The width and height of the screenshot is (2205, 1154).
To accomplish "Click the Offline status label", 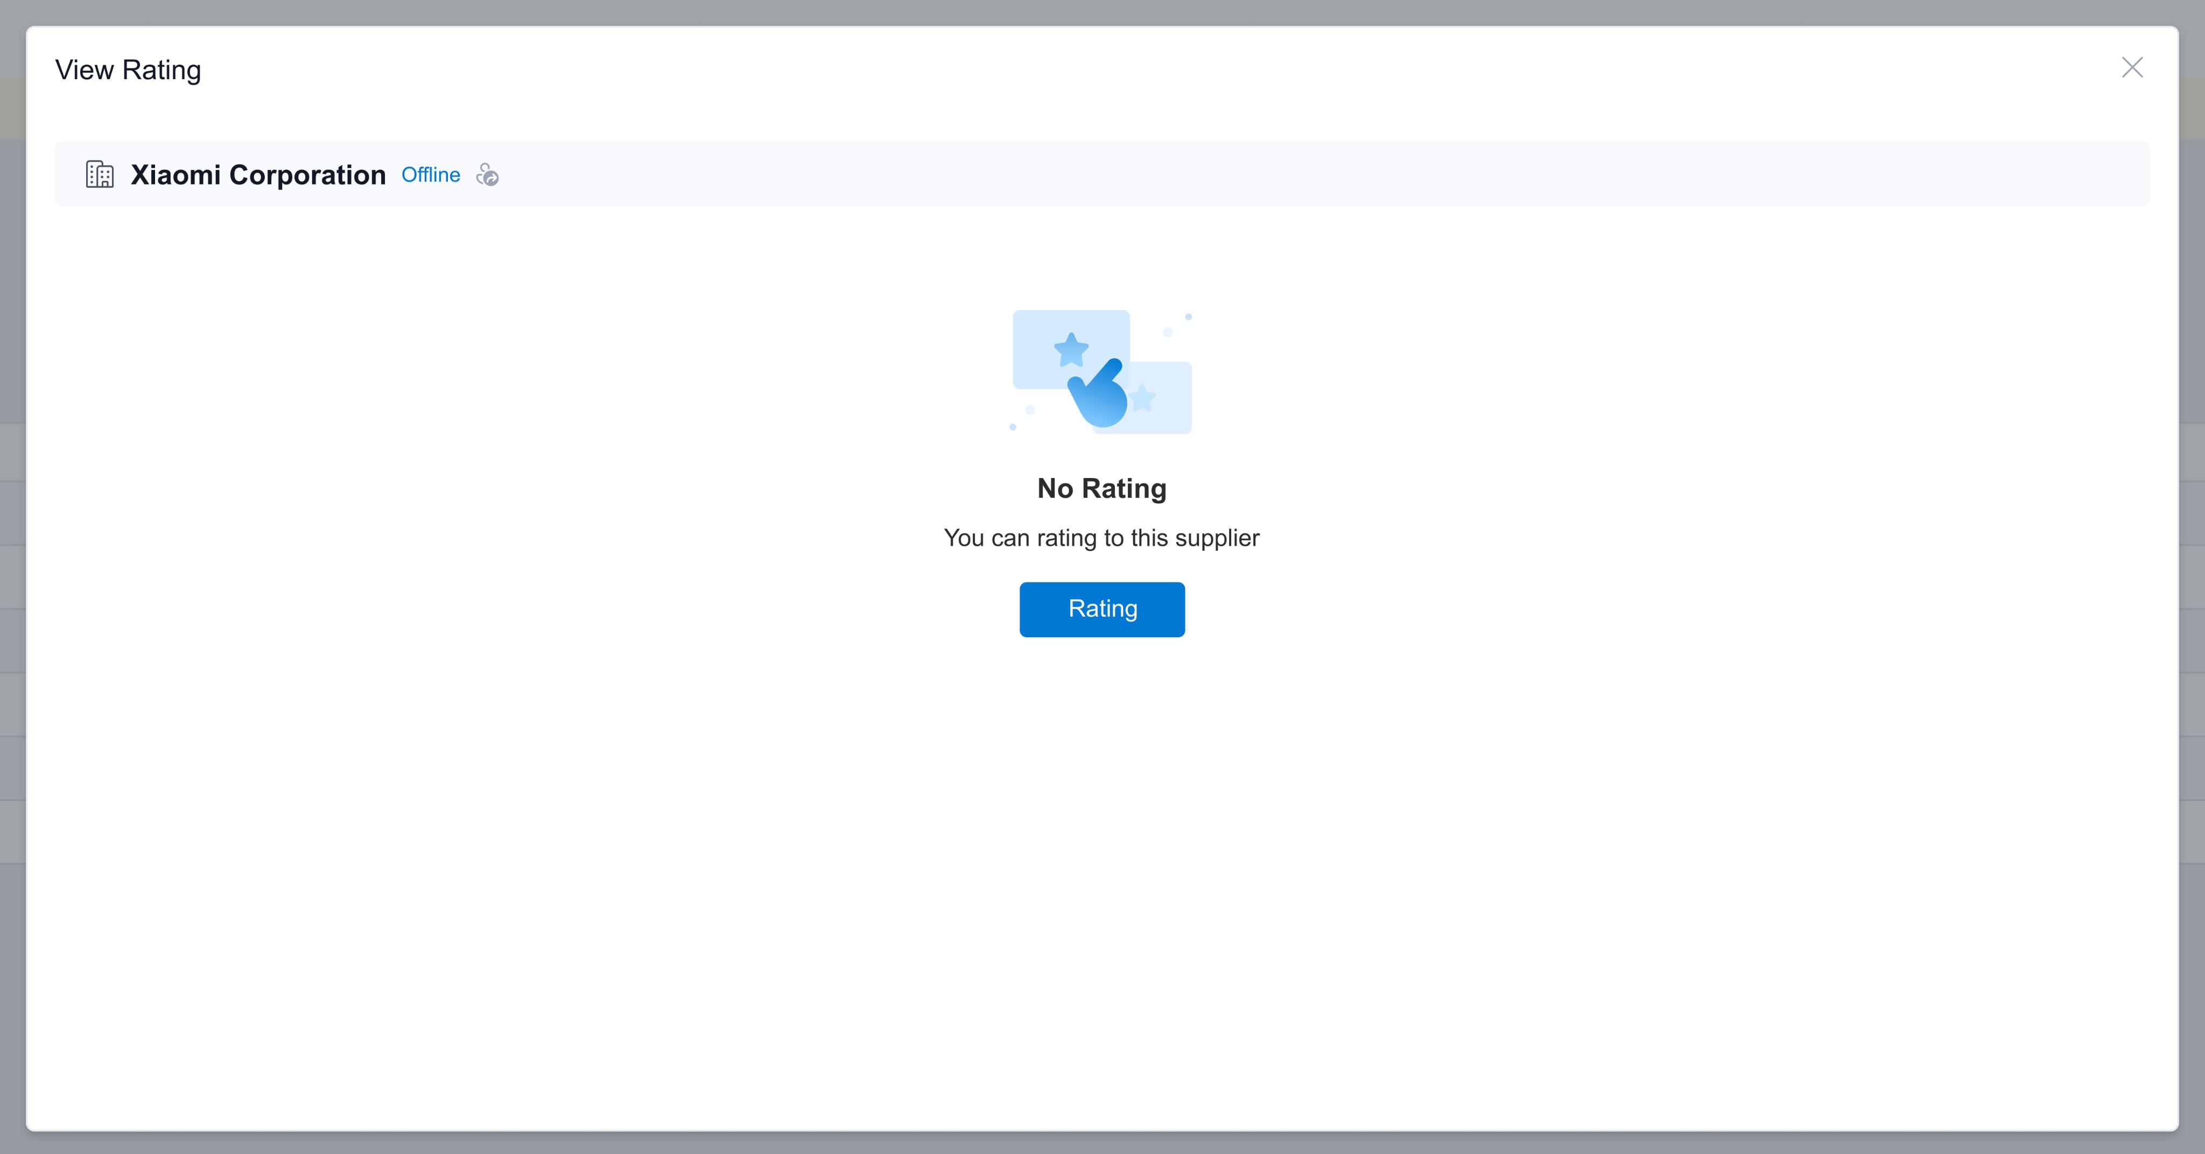I will click(431, 174).
